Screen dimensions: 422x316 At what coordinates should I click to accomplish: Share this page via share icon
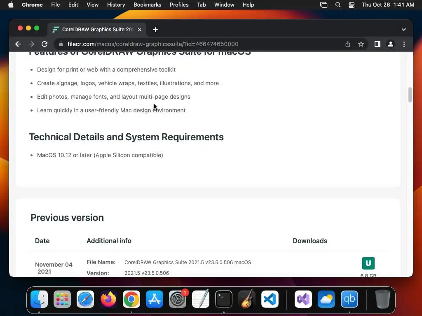[348, 44]
